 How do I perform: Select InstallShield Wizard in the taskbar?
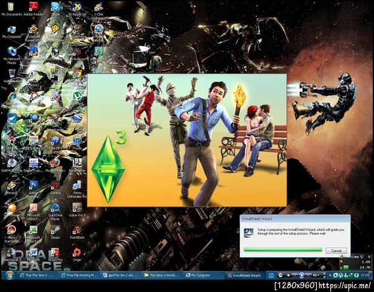(x=245, y=275)
